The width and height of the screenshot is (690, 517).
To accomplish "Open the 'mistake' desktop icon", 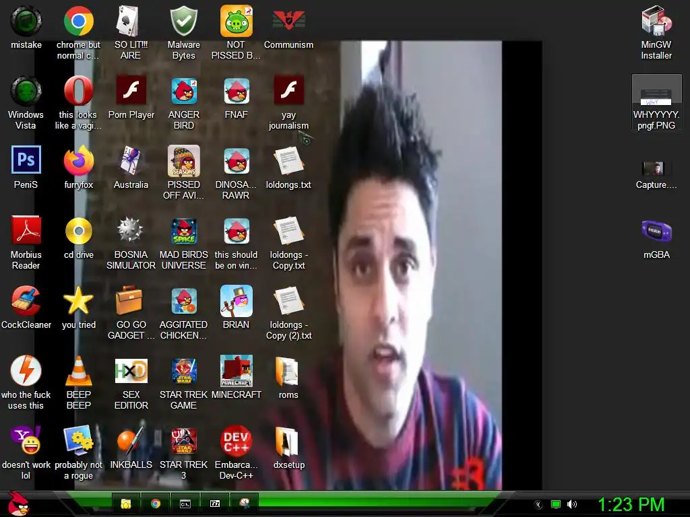I will (x=26, y=21).
